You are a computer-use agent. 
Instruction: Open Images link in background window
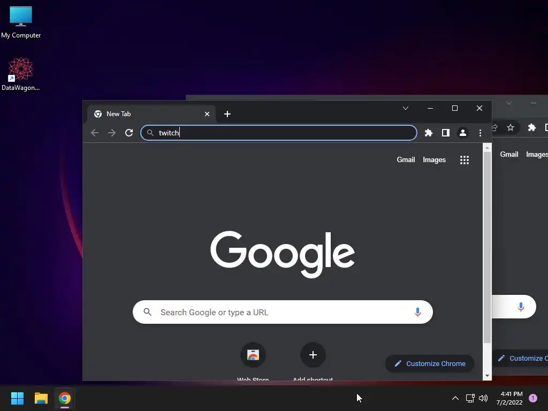tap(537, 155)
